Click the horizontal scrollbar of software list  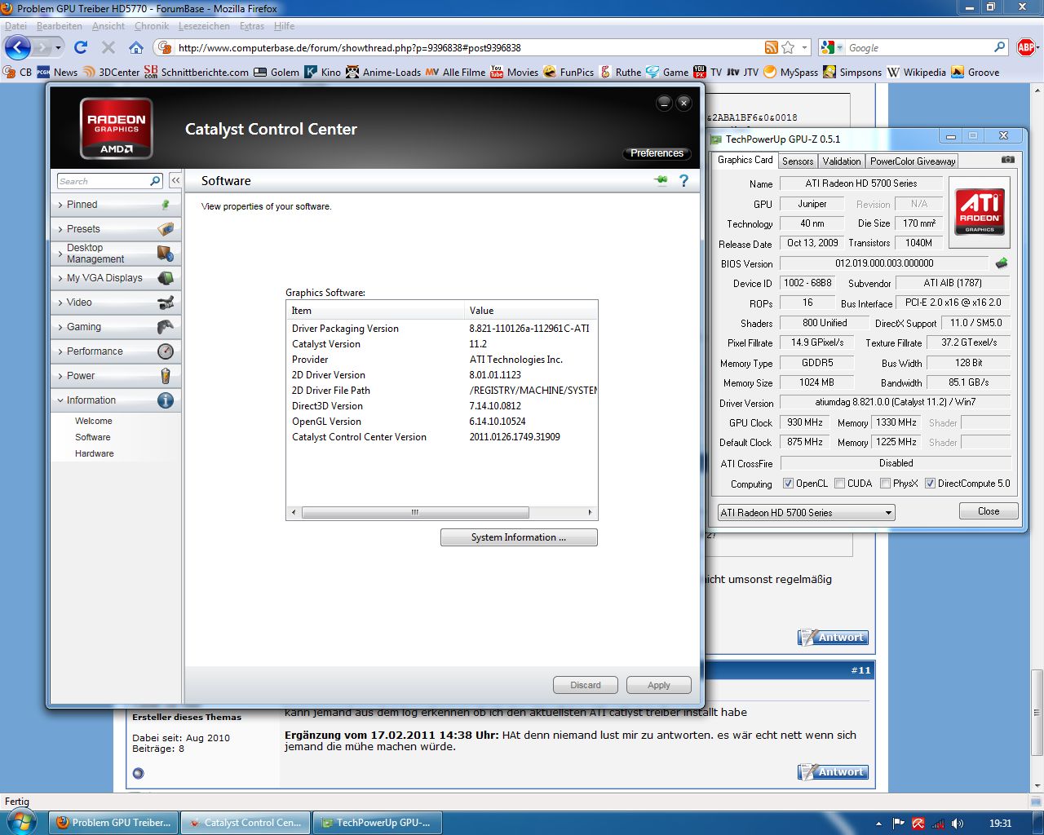[x=415, y=513]
